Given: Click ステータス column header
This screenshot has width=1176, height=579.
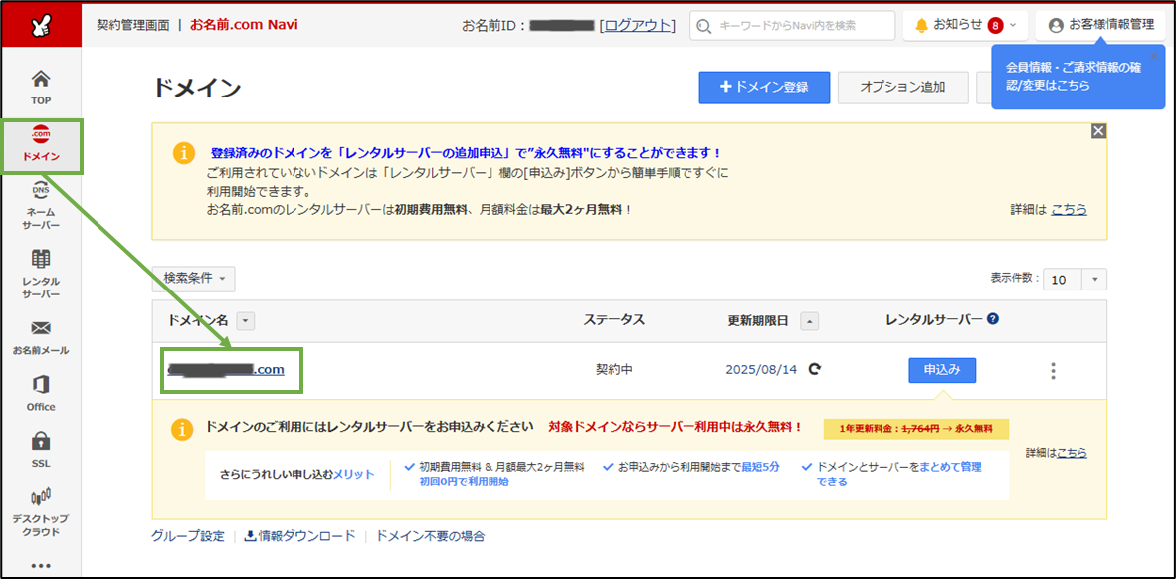Looking at the screenshot, I should coord(614,319).
